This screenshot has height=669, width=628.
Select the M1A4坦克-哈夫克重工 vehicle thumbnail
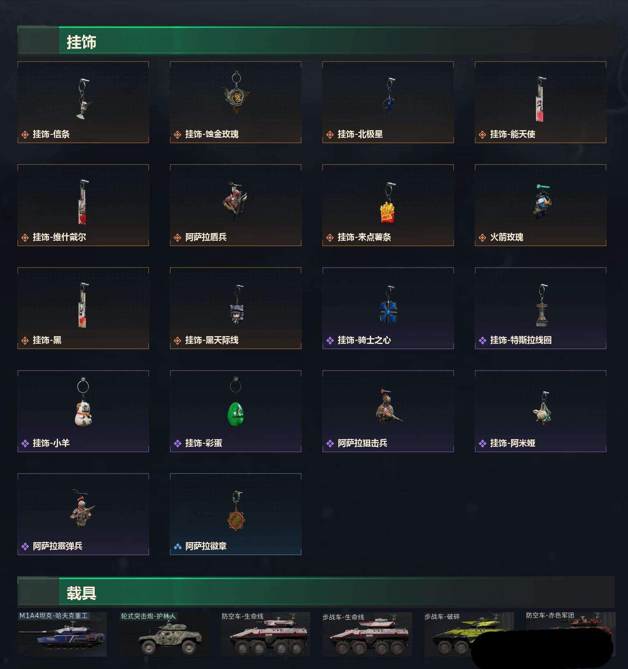[x=62, y=634]
